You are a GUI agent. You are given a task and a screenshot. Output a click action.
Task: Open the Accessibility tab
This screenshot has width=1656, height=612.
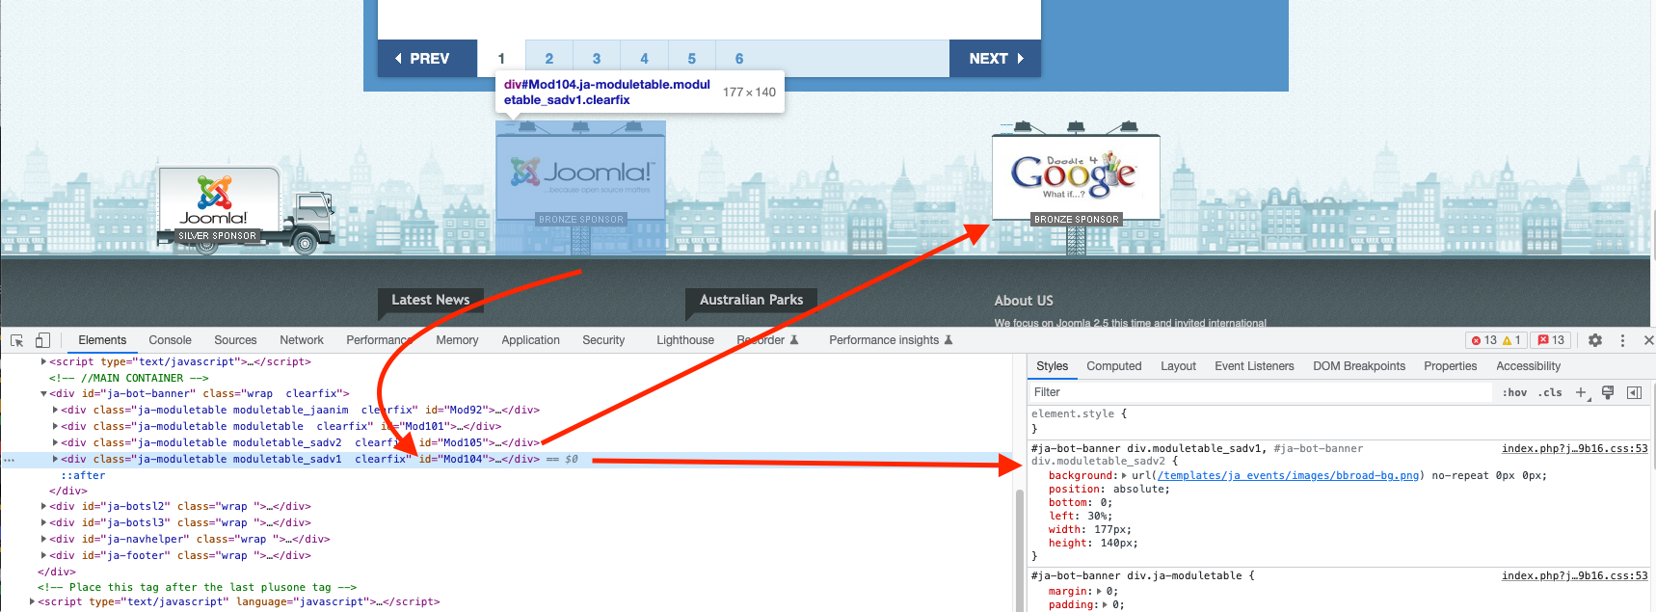click(1528, 366)
